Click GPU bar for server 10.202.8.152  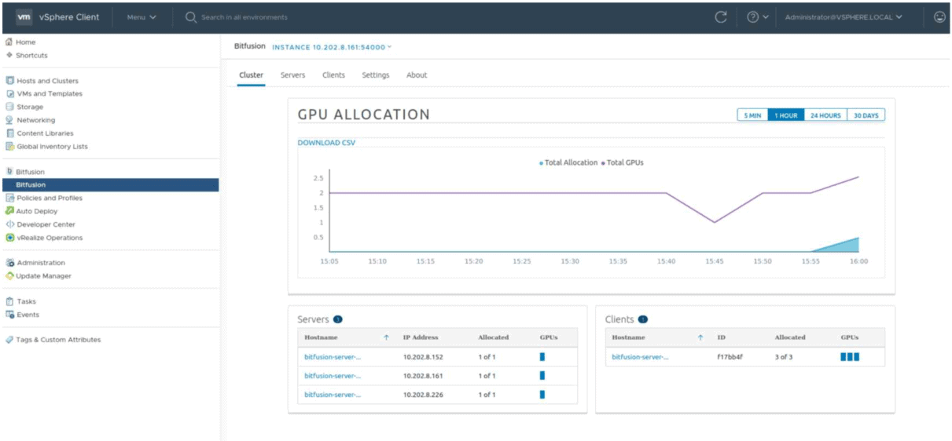(x=542, y=357)
